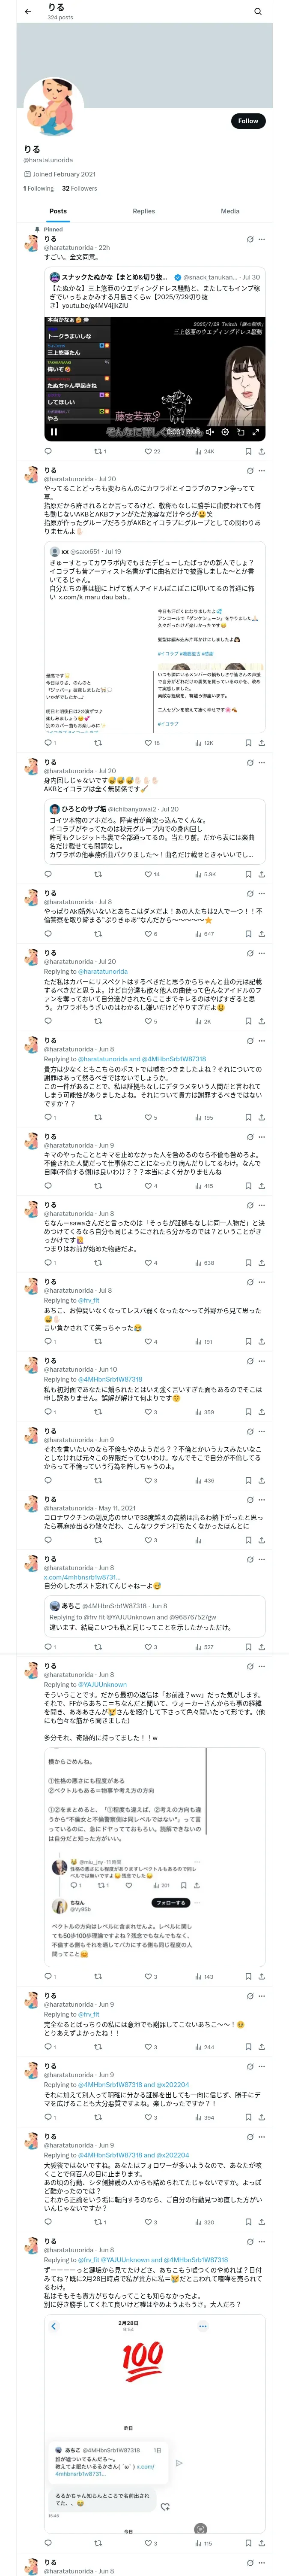Switch to the Replies tab

click(143, 211)
